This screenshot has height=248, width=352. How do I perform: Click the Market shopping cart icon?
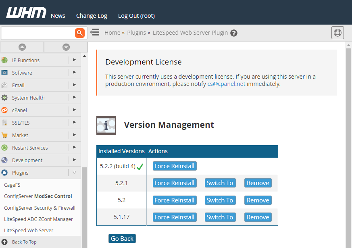pyautogui.click(x=4, y=135)
